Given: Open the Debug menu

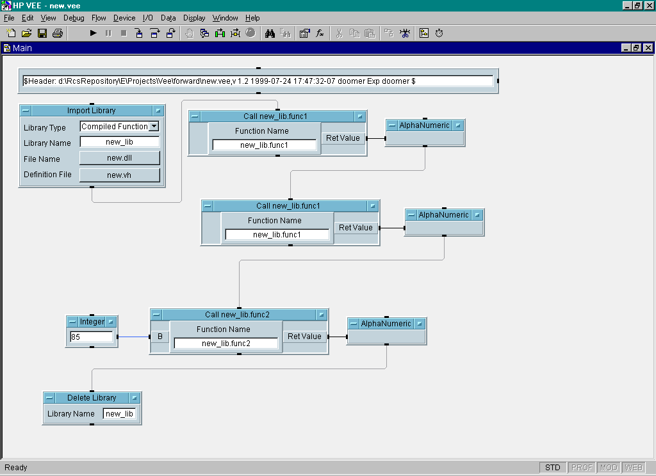Looking at the screenshot, I should click(74, 18).
